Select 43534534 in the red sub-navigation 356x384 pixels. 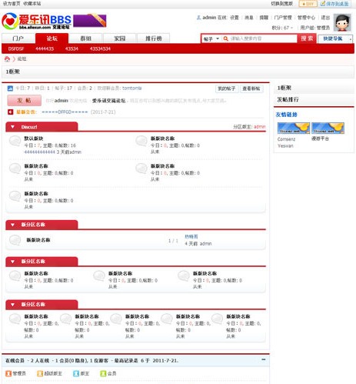(x=100, y=48)
